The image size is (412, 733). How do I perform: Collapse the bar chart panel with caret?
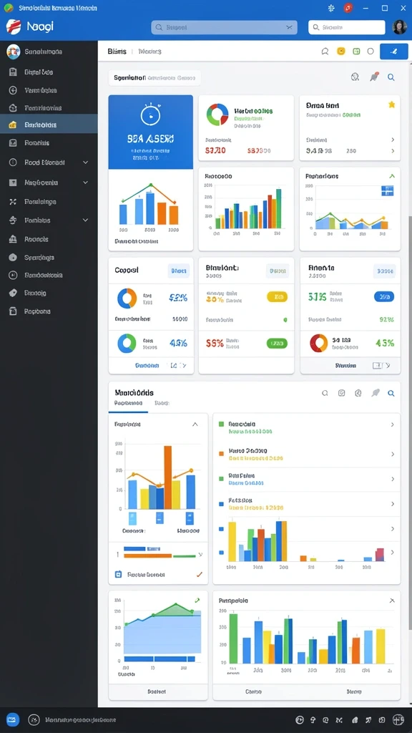coord(195,424)
